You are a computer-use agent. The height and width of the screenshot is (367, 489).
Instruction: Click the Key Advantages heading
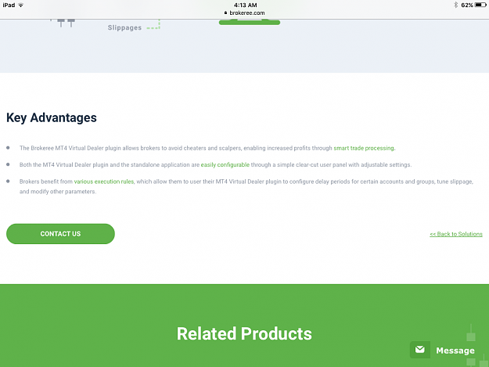coord(52,118)
